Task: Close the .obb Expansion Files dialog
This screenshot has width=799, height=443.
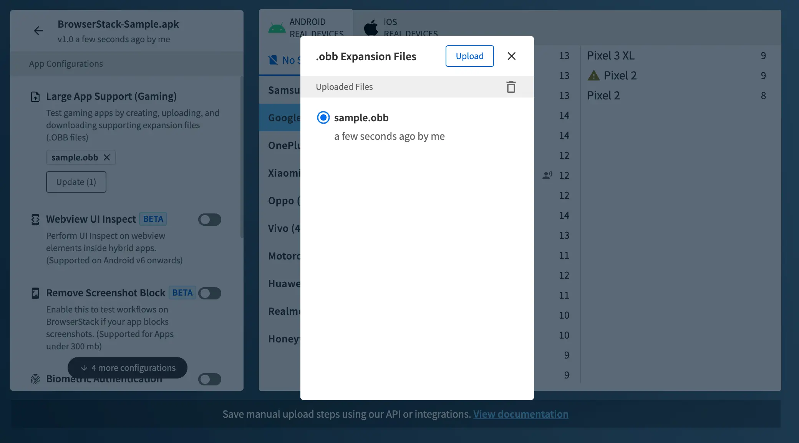Action: click(511, 56)
